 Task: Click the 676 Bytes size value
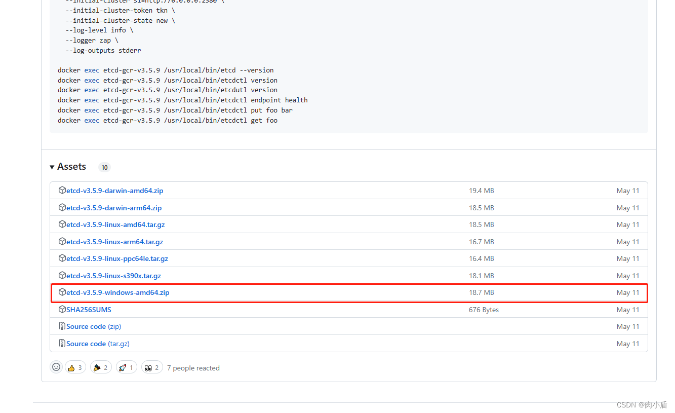(484, 310)
